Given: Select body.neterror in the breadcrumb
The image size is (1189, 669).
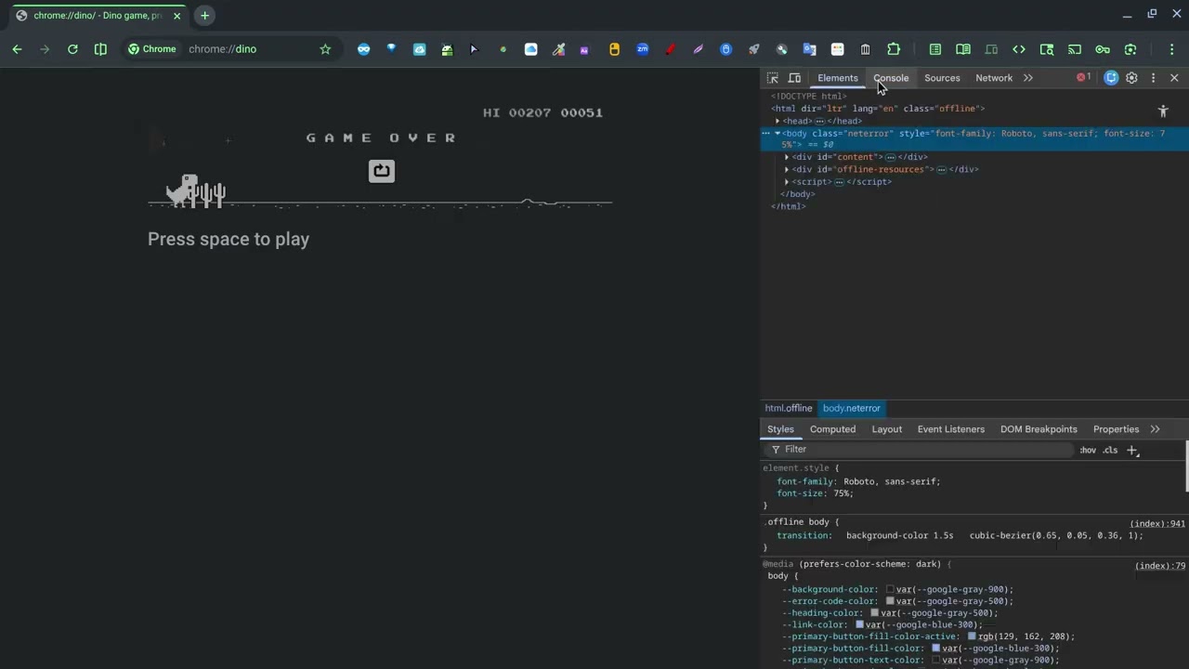Looking at the screenshot, I should coord(852,408).
